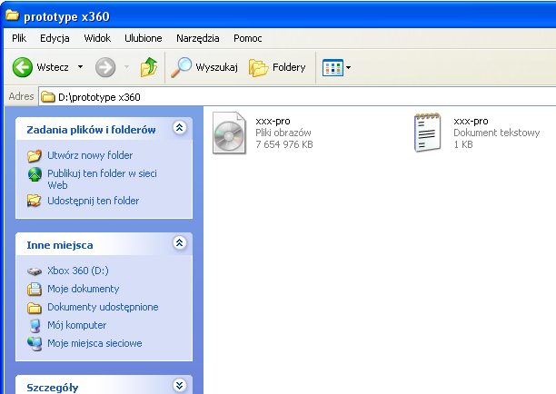Select the xxx-pro text document icon

pyautogui.click(x=427, y=133)
